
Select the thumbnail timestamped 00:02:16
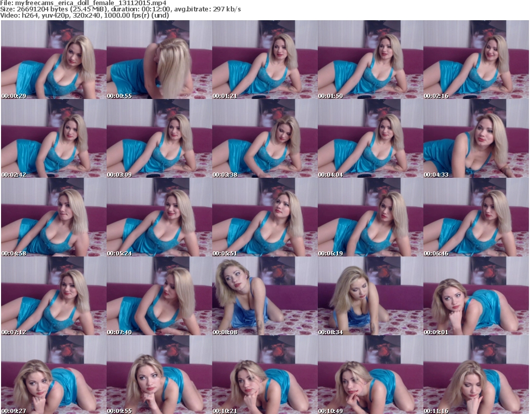(x=476, y=60)
